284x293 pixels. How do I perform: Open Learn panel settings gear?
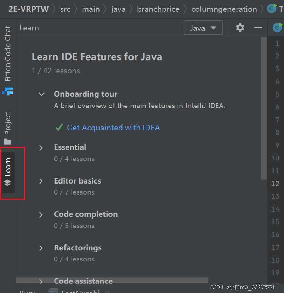pos(240,28)
